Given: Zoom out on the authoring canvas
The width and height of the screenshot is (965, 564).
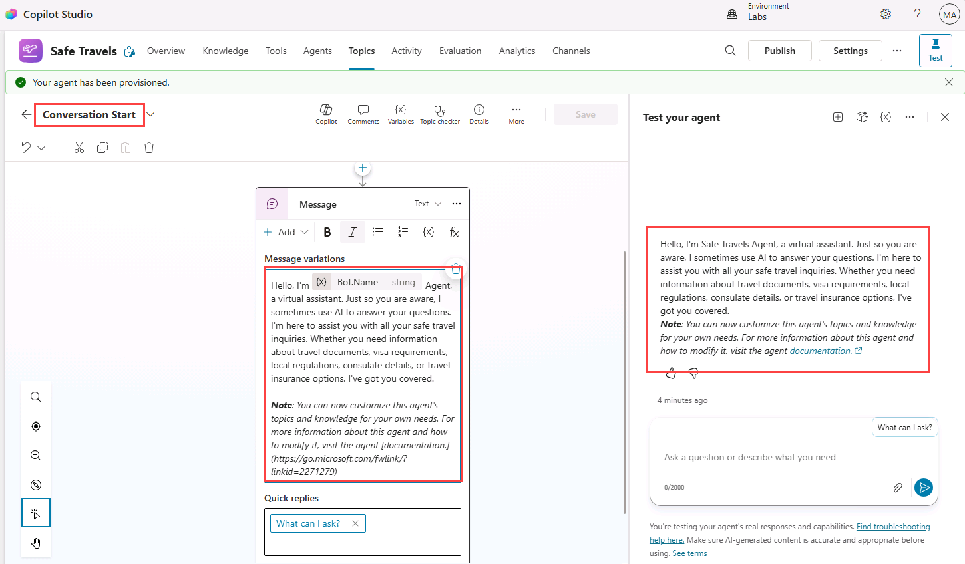Looking at the screenshot, I should tap(36, 456).
